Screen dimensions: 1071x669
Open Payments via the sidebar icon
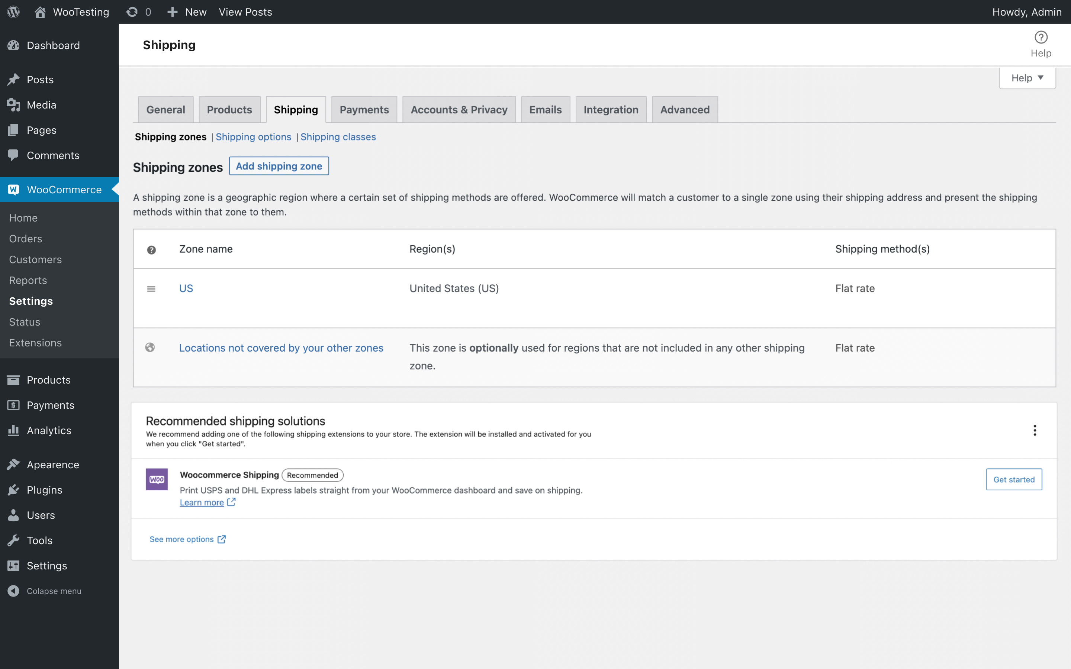pos(14,405)
